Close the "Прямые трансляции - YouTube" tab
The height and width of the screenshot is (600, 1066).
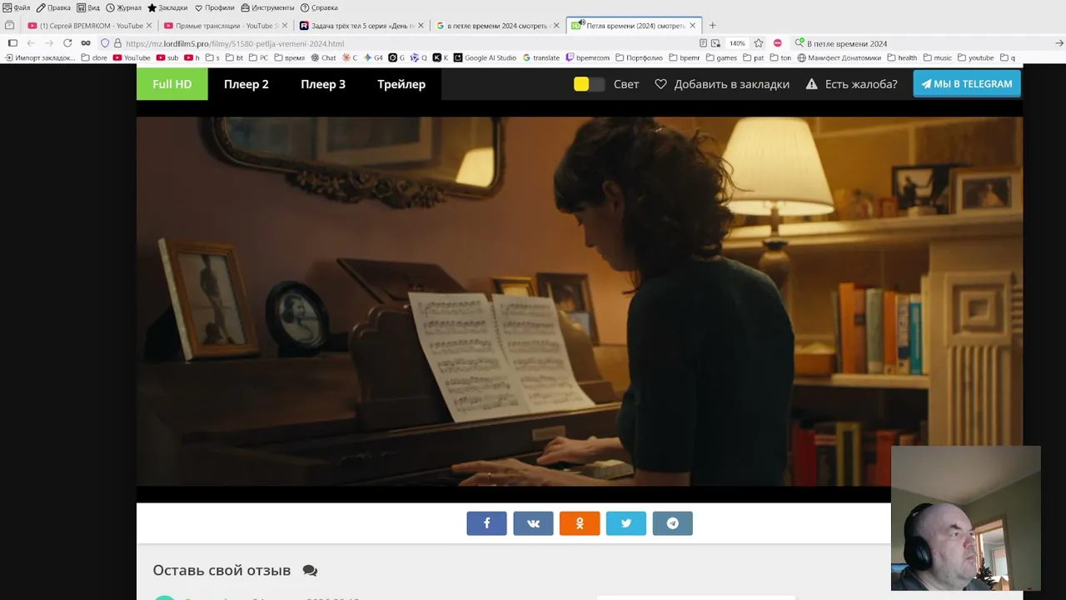pyautogui.click(x=285, y=26)
